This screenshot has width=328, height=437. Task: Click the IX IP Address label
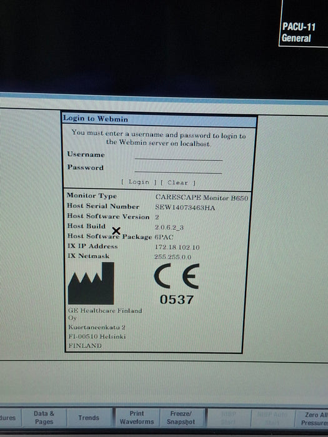(92, 246)
